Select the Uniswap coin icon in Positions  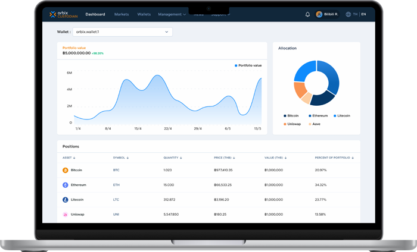pos(65,215)
